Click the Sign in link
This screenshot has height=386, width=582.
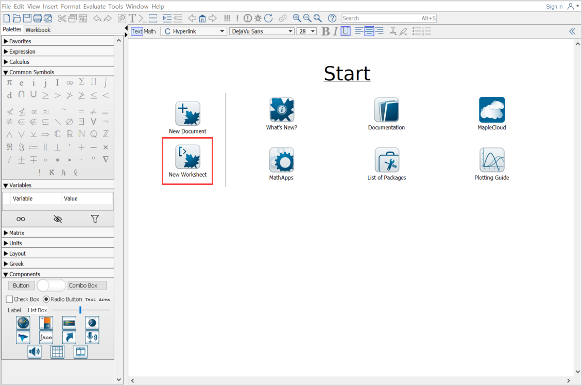pyautogui.click(x=554, y=7)
